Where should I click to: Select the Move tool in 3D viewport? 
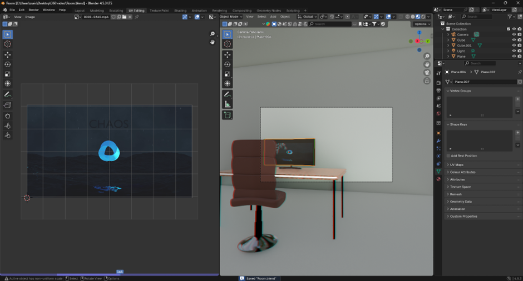[x=228, y=54]
